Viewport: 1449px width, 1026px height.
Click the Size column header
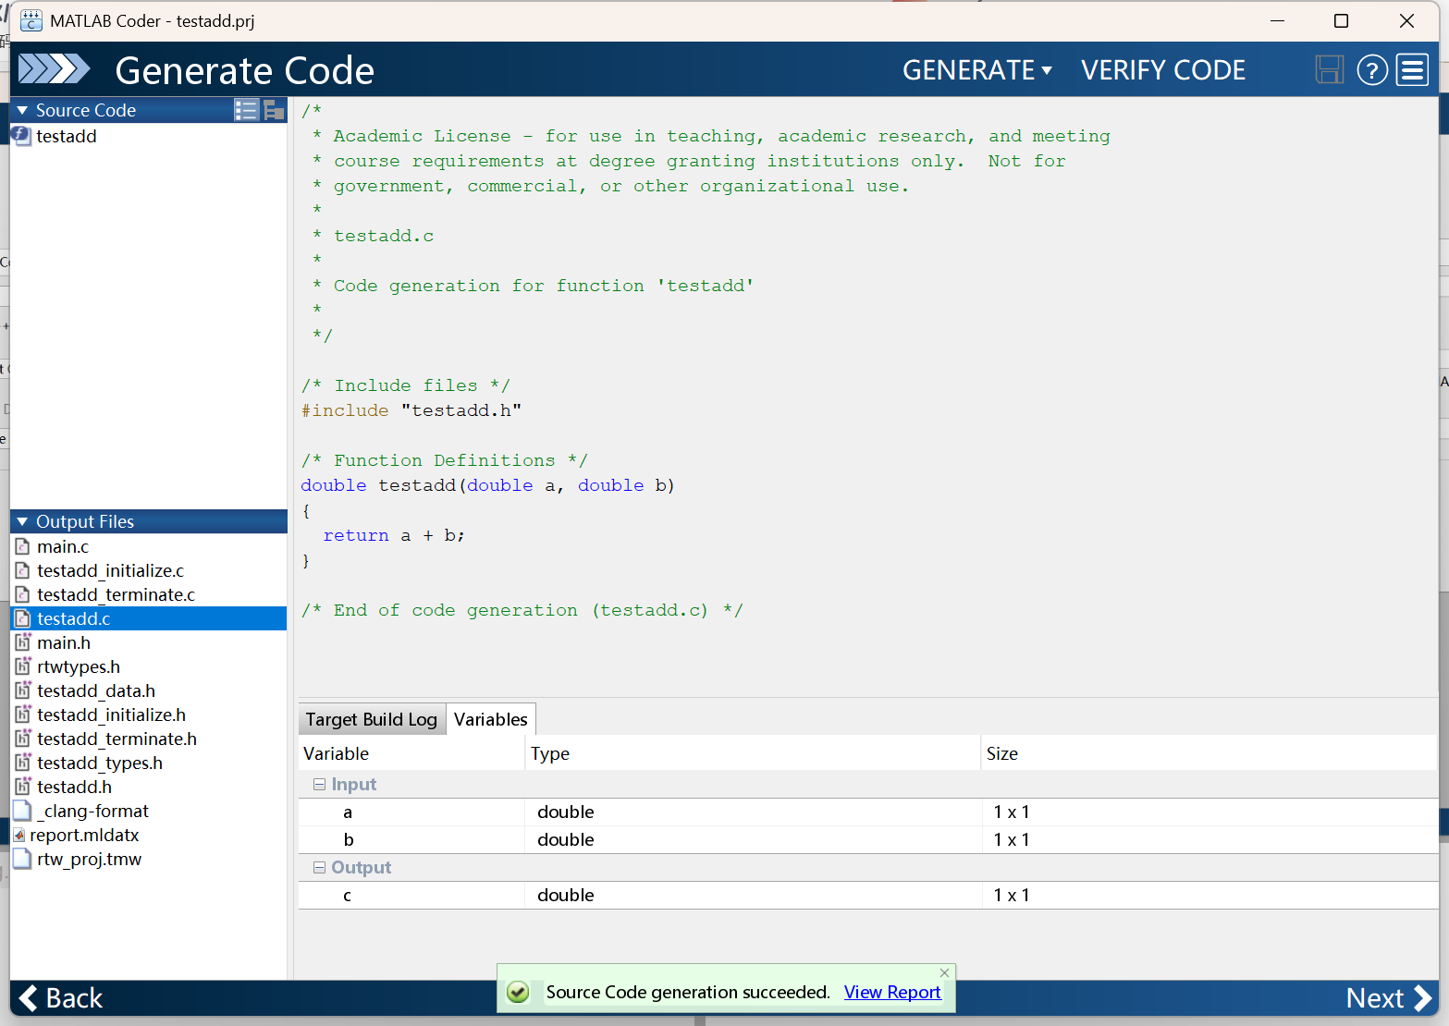[x=1210, y=753]
